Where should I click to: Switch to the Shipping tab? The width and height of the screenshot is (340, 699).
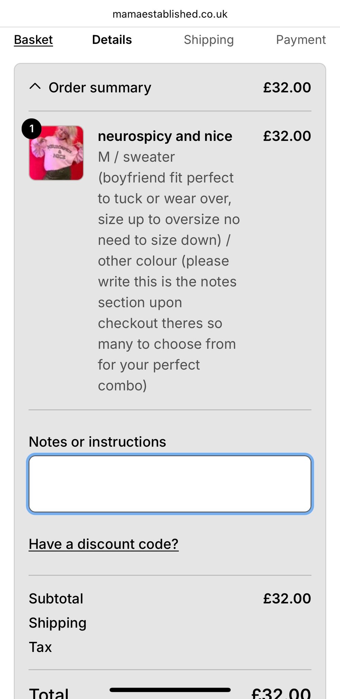pos(209,40)
